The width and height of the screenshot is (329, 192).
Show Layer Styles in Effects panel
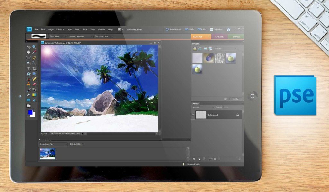tap(200, 49)
